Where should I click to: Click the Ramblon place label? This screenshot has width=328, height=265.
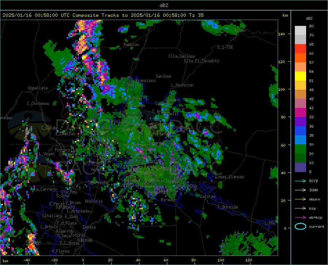click(x=131, y=44)
